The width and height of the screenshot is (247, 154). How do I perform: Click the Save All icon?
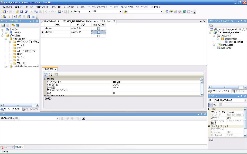pos(26,12)
